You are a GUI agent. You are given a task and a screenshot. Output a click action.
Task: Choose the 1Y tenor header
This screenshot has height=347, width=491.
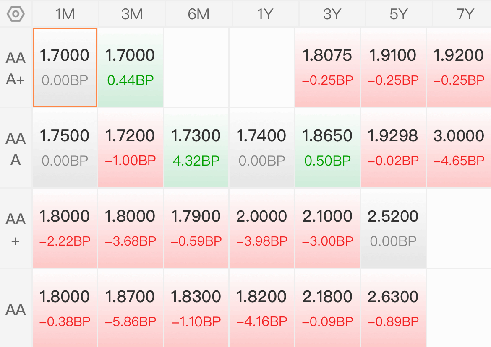coord(264,14)
